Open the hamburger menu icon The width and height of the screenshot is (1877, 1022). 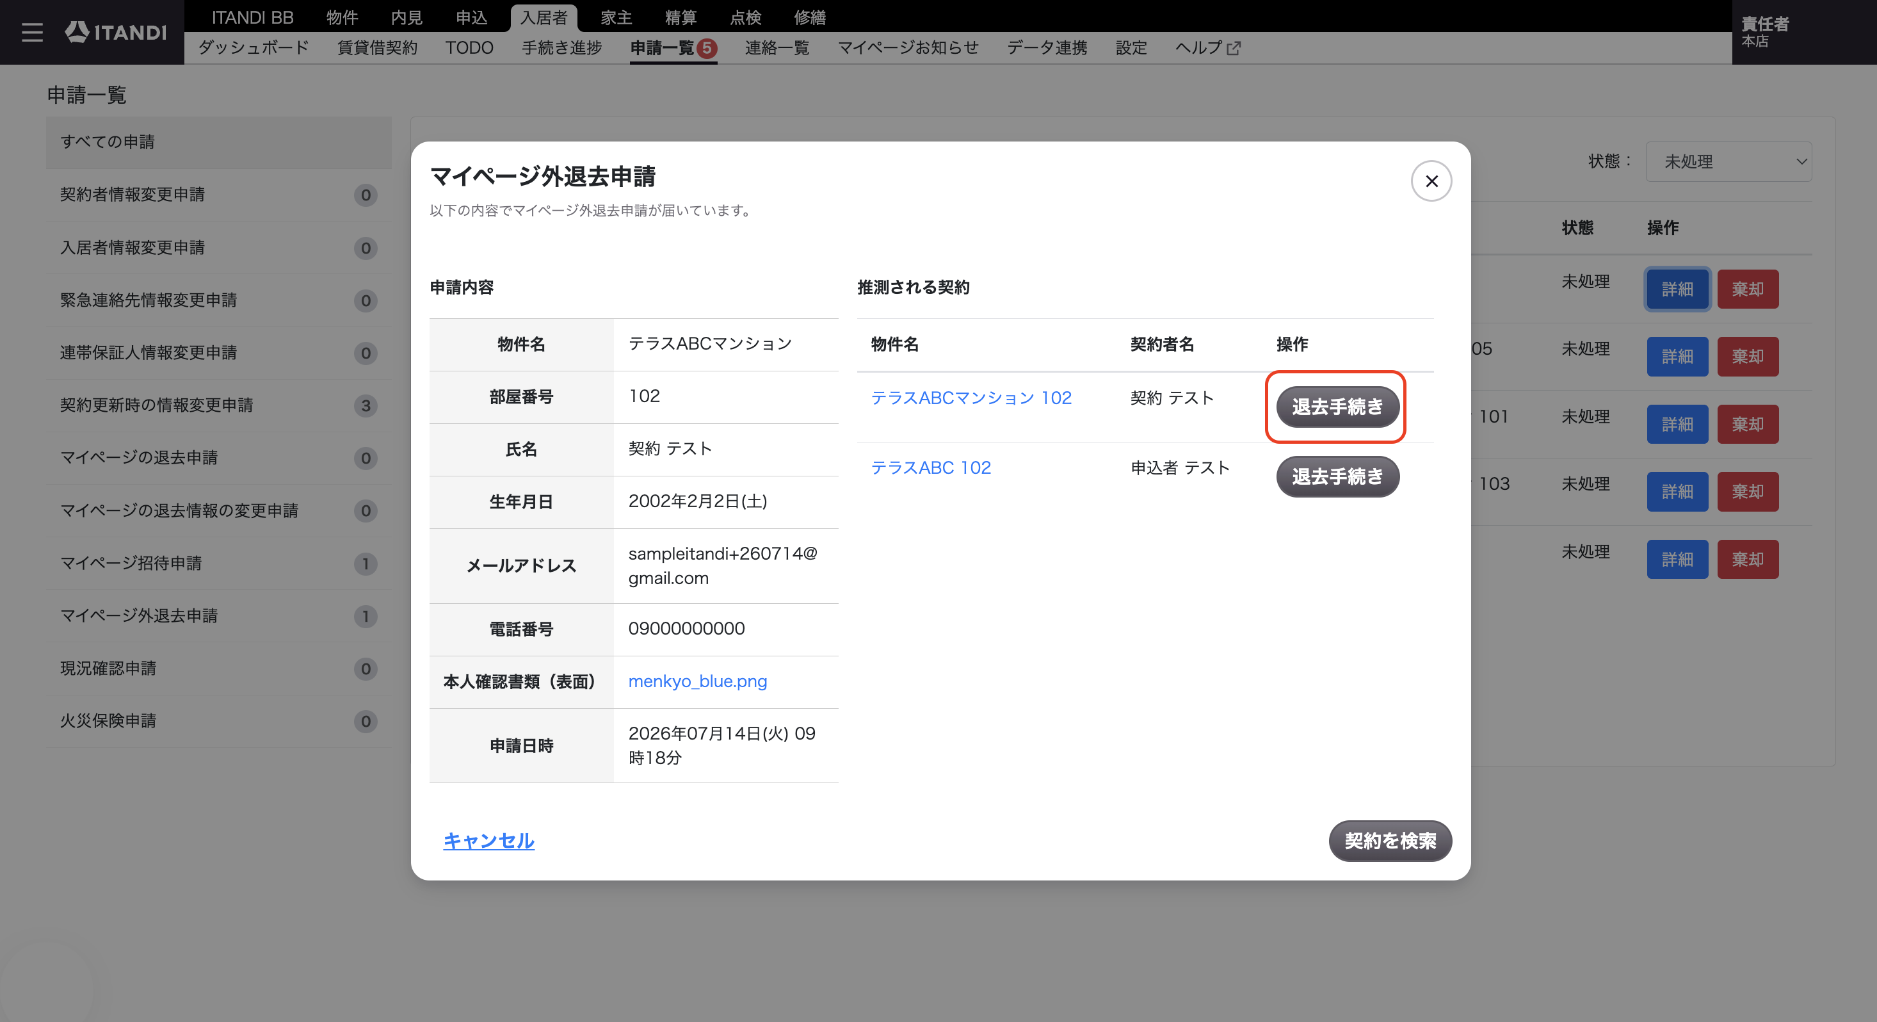(32, 32)
